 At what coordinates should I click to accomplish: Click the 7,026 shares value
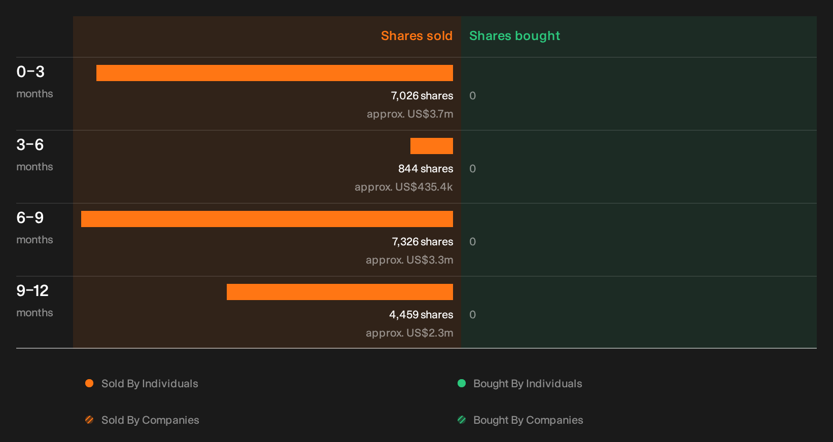pos(422,96)
